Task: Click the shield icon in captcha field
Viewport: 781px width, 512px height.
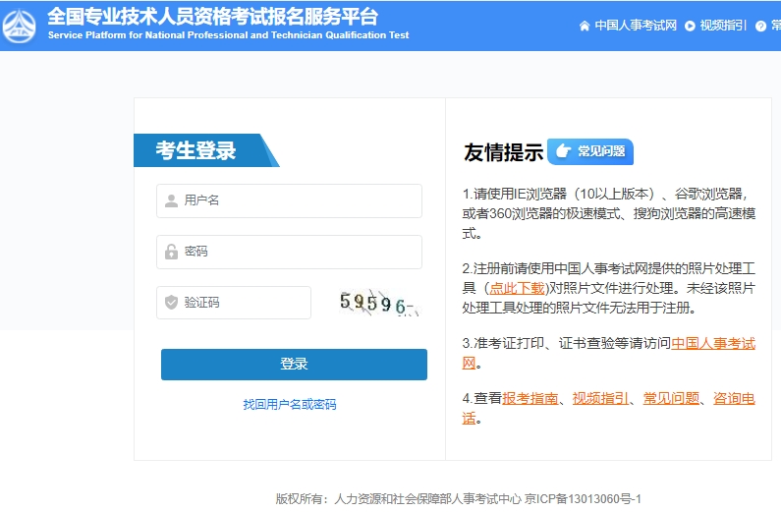Action: (x=171, y=302)
